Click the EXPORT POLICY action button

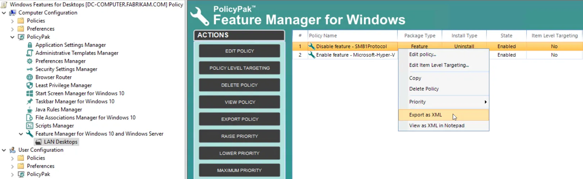(x=239, y=119)
